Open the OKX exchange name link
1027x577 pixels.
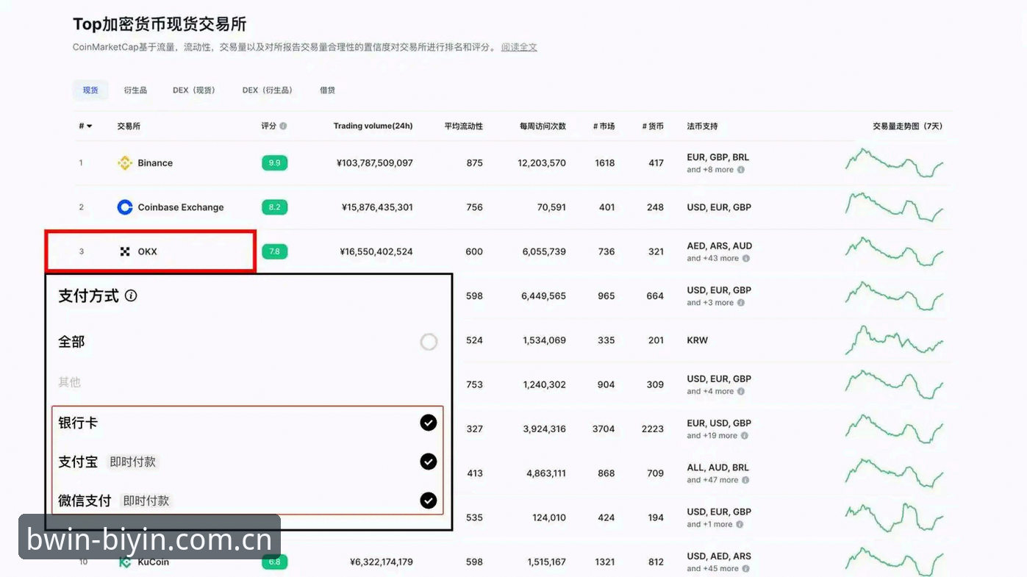pyautogui.click(x=148, y=251)
